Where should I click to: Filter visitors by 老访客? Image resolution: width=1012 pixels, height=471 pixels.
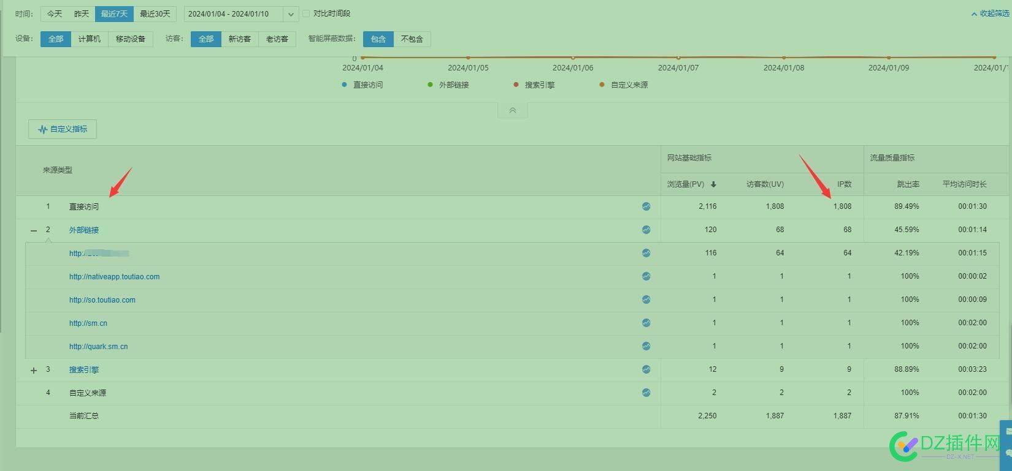coord(277,39)
